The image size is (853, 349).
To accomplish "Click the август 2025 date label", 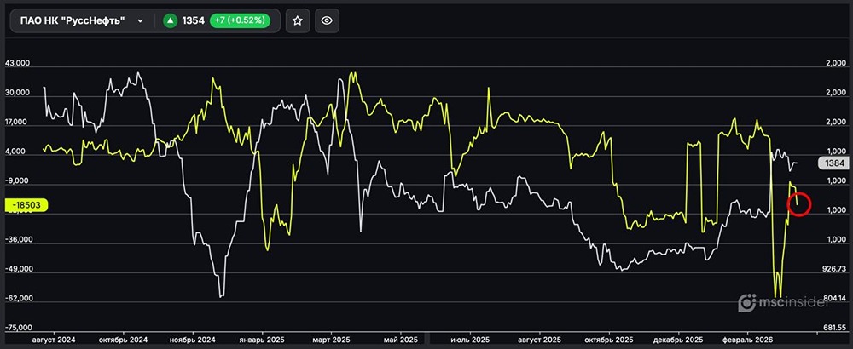I will pyautogui.click(x=540, y=340).
